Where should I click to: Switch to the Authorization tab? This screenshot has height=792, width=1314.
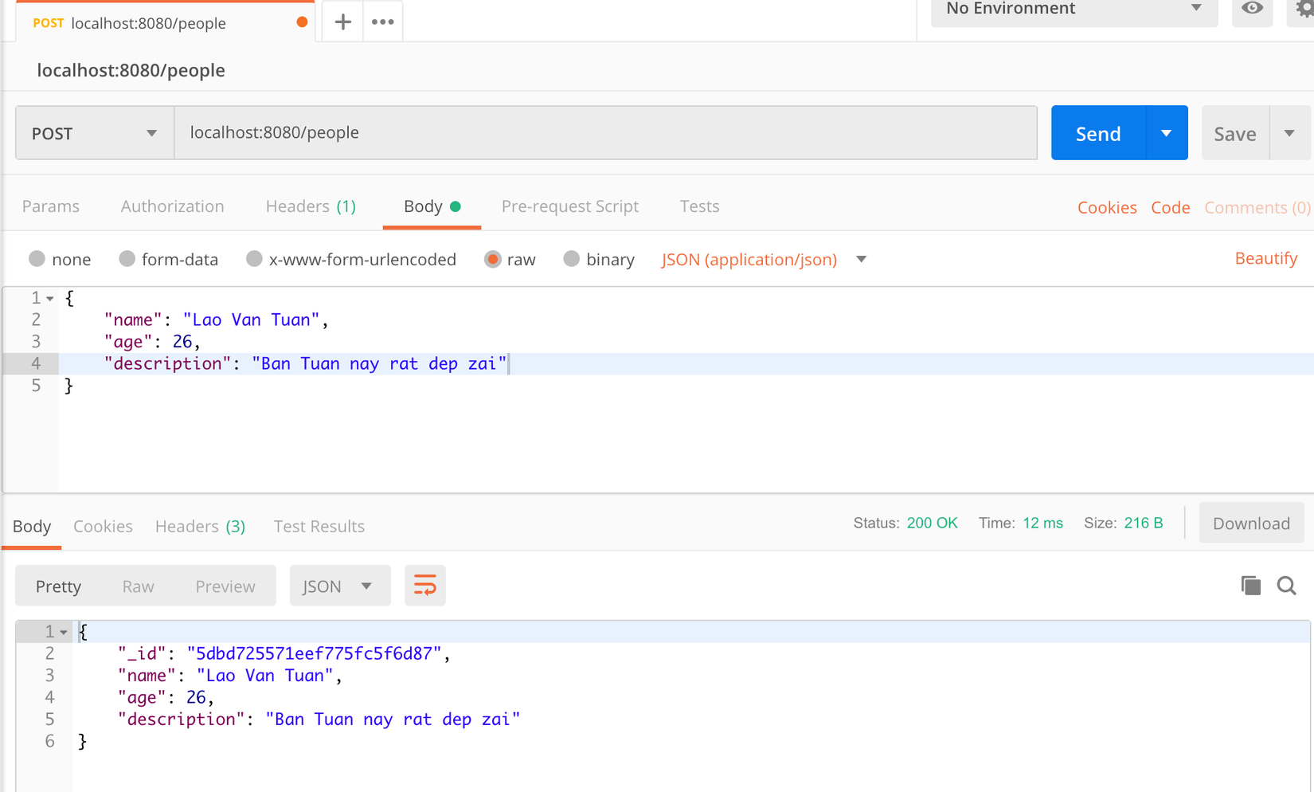pos(172,206)
